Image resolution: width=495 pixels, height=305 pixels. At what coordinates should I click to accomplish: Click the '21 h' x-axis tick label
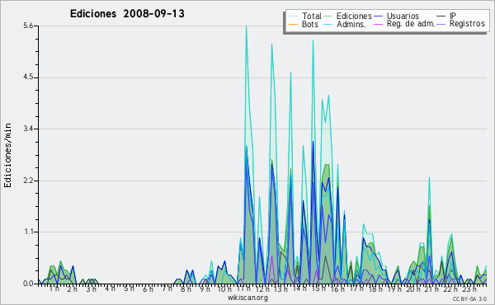pyautogui.click(x=431, y=289)
